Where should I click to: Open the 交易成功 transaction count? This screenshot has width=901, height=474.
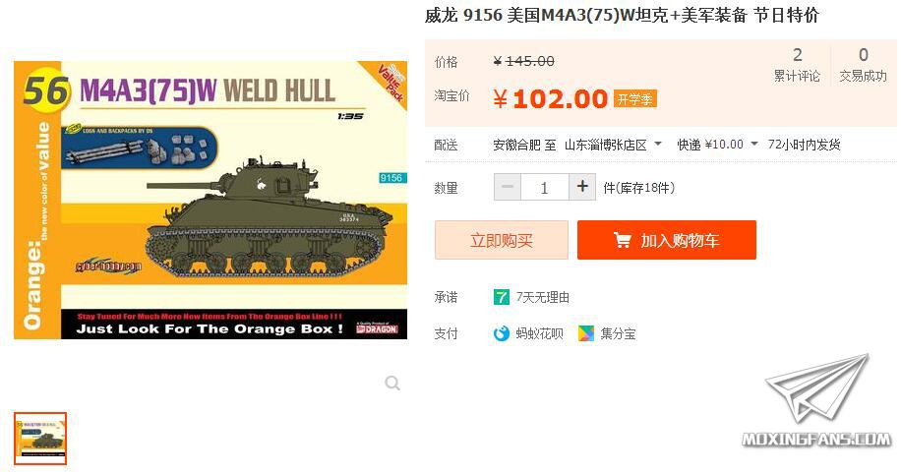coord(863,65)
